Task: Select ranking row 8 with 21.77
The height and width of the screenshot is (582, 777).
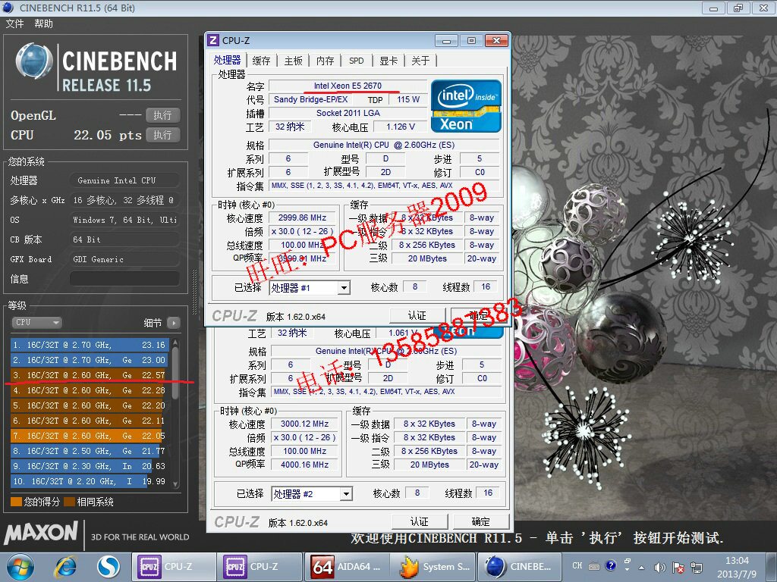Action: click(90, 451)
